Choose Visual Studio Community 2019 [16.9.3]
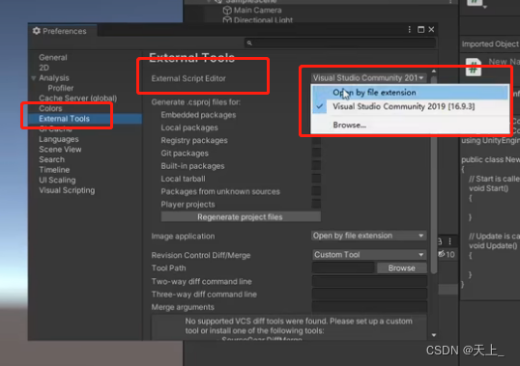Image resolution: width=520 pixels, height=366 pixels. (x=410, y=106)
